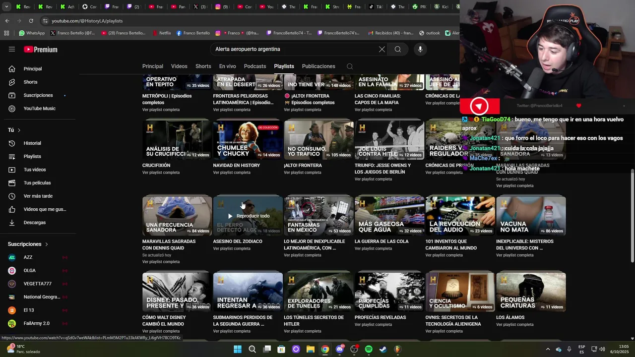Screen dimensions: 635x357
Task: Open the Chrome apps grid in bookmarks bar
Action: coord(6,33)
